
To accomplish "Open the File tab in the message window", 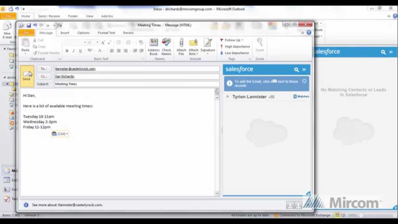I will (x=26, y=33).
